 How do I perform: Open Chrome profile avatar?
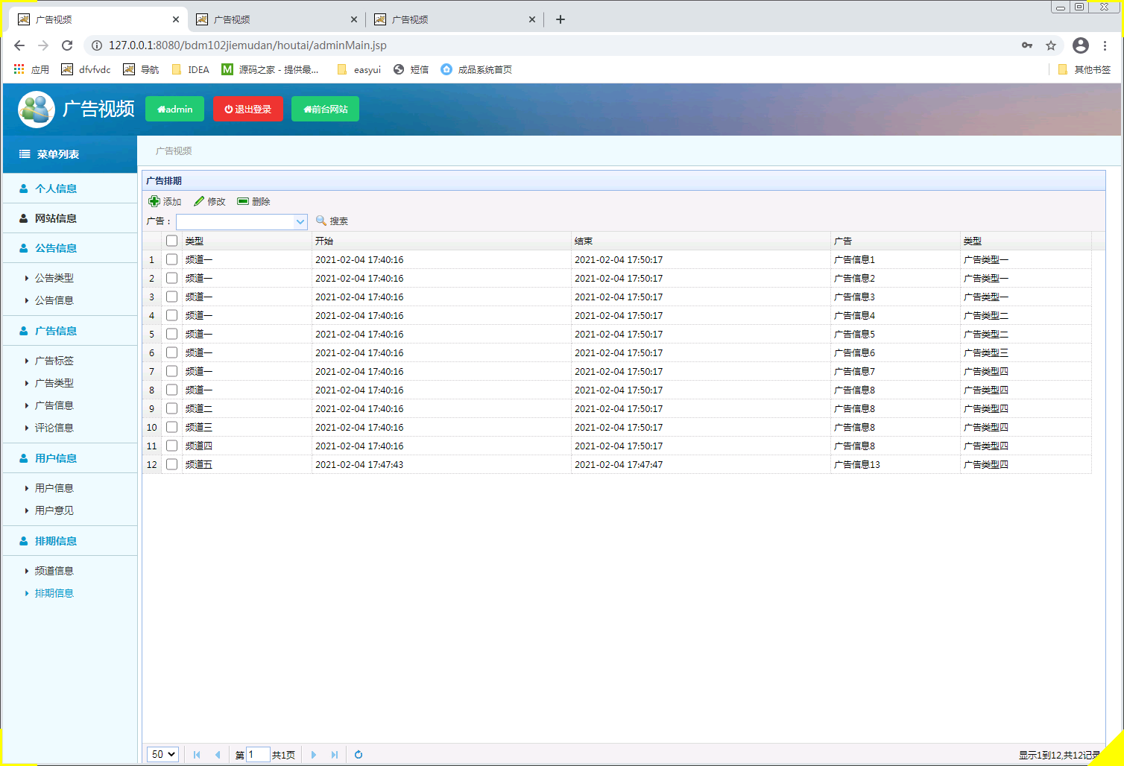(x=1081, y=45)
